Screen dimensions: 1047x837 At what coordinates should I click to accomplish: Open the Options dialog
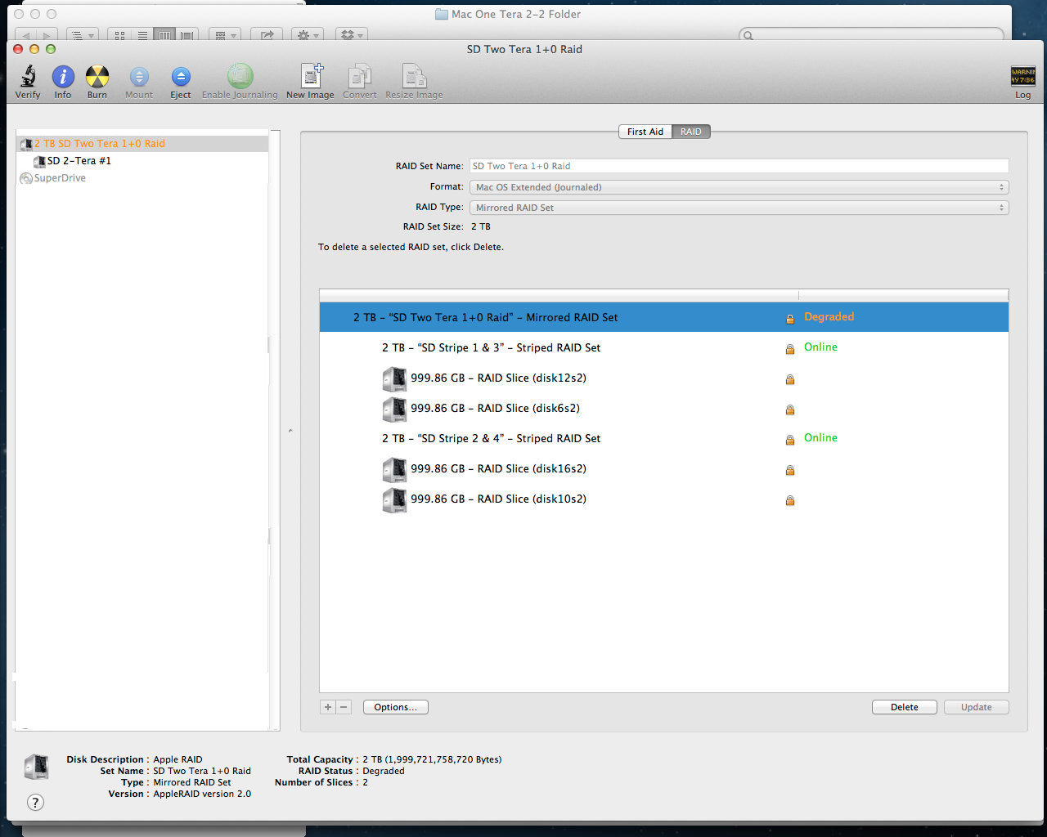pyautogui.click(x=395, y=706)
